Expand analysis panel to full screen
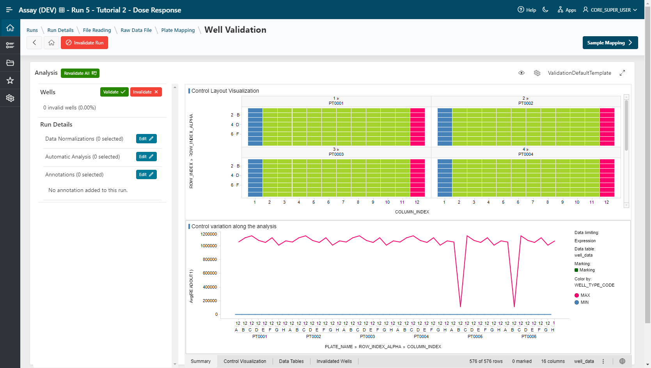This screenshot has height=368, width=651. 623,73
